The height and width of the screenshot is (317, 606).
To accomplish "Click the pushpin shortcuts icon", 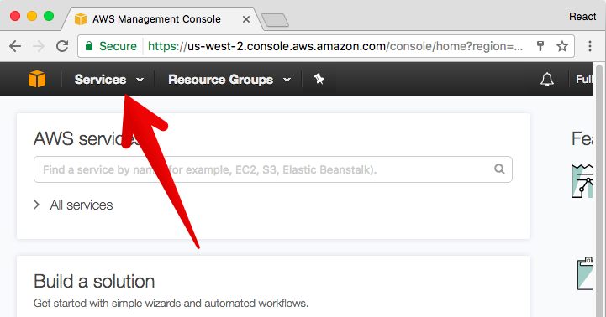I will [x=319, y=79].
